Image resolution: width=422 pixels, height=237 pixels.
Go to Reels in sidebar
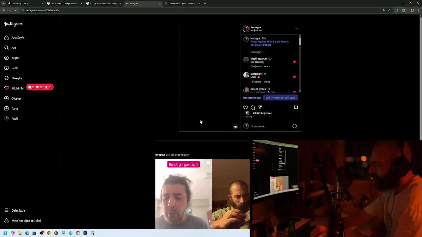coord(11,68)
